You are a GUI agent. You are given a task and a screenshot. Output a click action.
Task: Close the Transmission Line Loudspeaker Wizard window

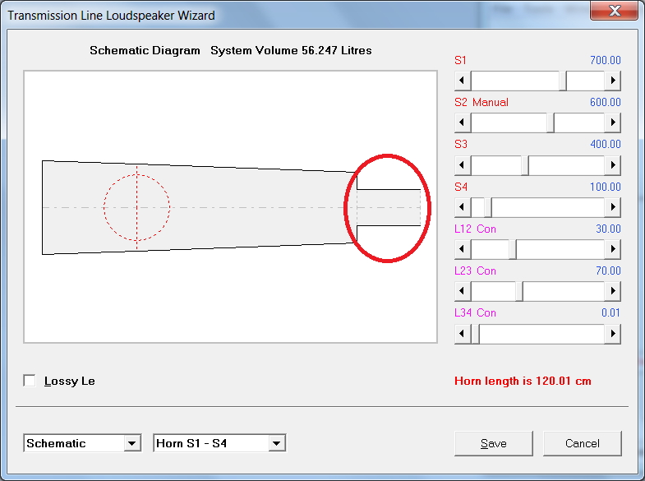tap(615, 11)
